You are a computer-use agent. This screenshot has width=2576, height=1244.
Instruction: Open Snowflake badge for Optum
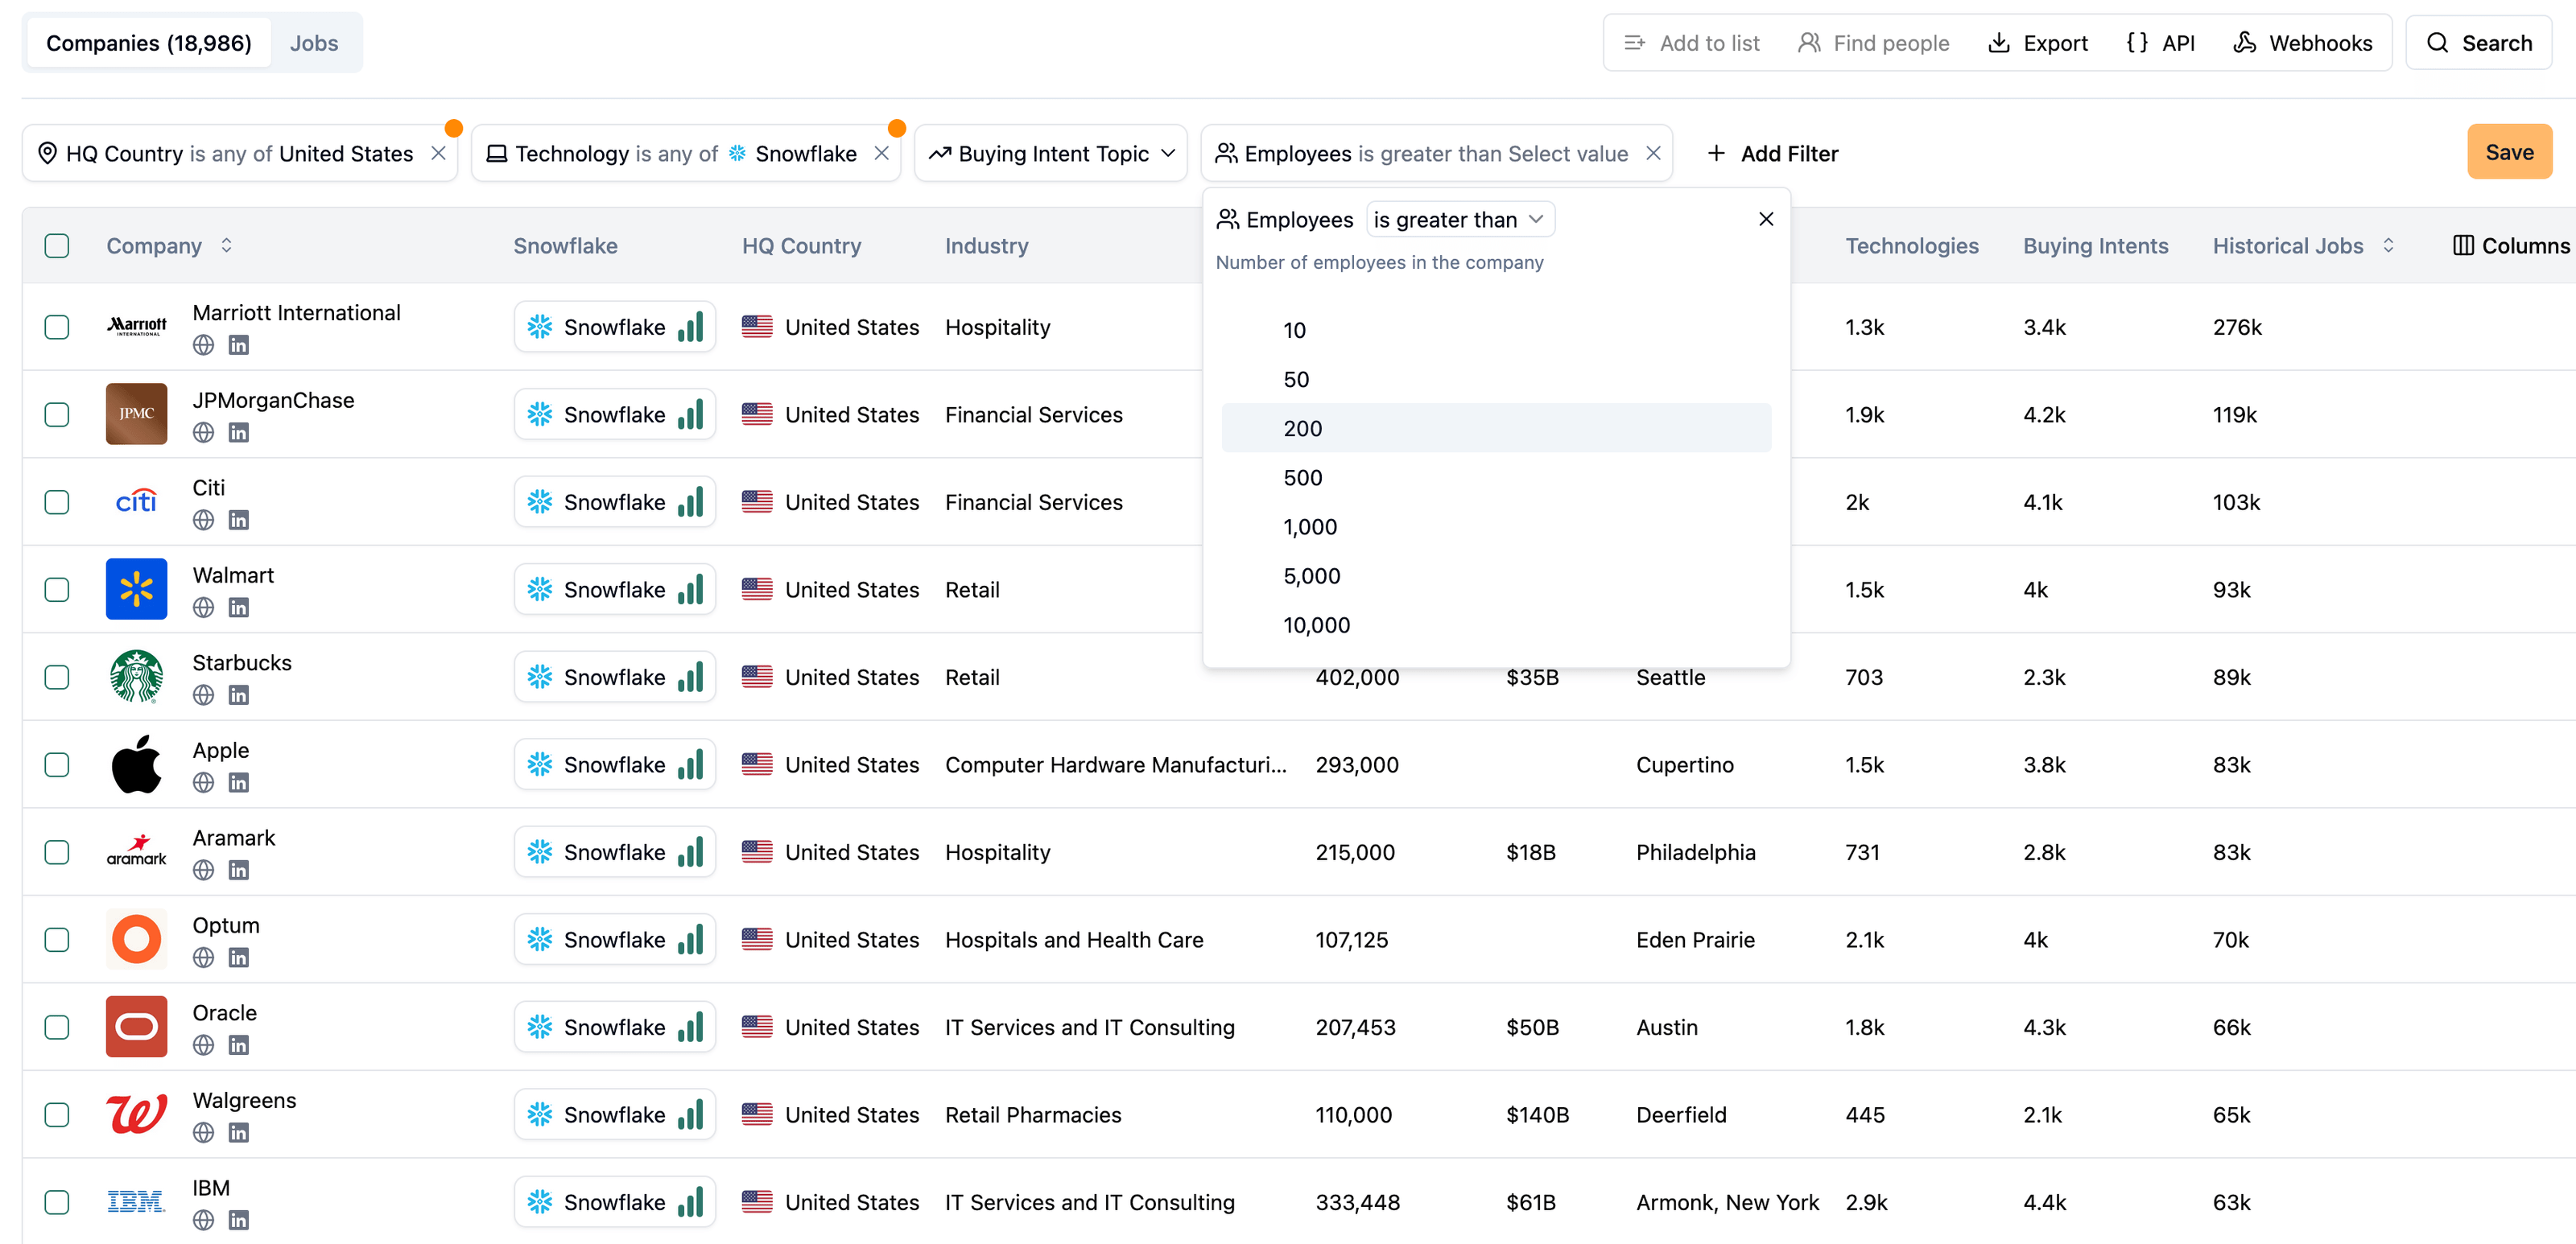point(615,939)
